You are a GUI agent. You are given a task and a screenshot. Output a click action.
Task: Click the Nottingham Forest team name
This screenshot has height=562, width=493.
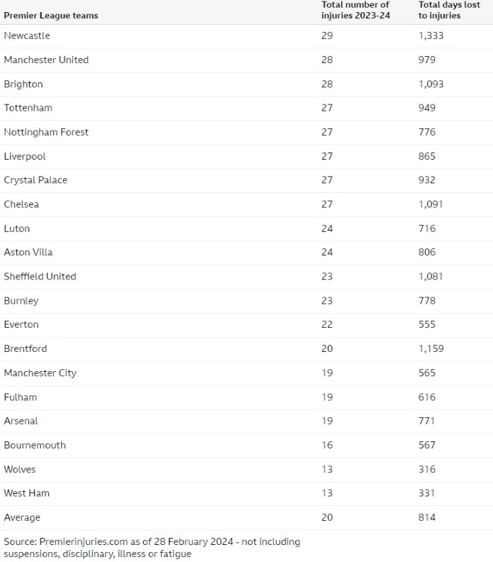46,132
